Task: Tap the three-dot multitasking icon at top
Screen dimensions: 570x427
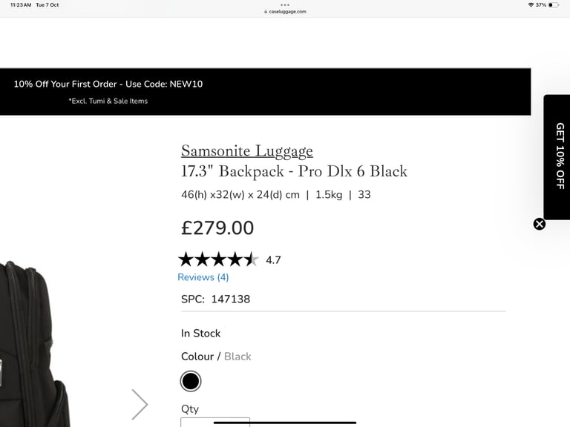Action: [285, 4]
